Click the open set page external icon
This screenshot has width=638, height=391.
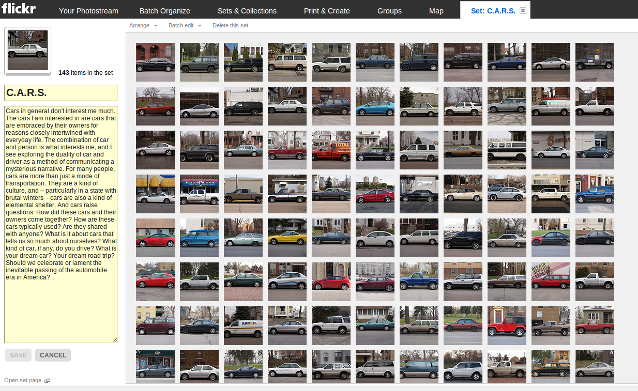[x=47, y=381]
